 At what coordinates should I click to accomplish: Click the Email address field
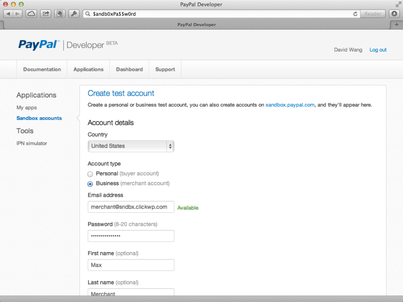pos(131,207)
